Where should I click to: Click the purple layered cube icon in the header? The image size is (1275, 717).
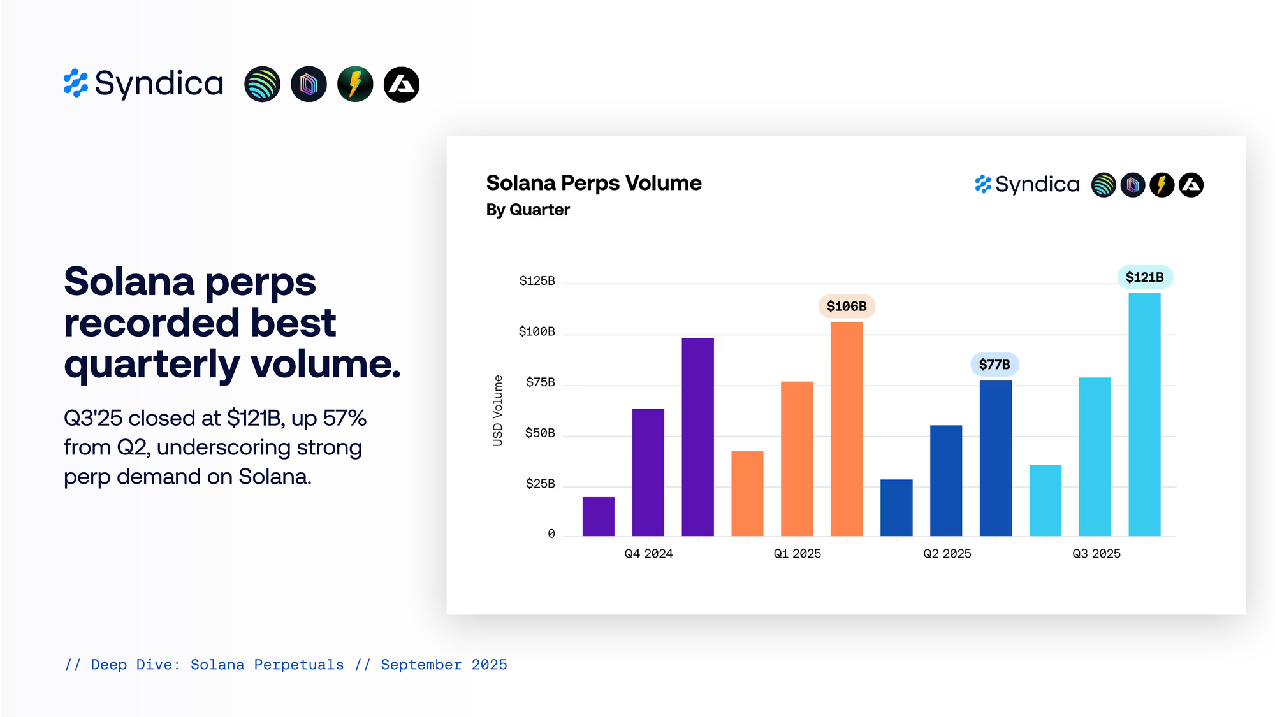[309, 84]
